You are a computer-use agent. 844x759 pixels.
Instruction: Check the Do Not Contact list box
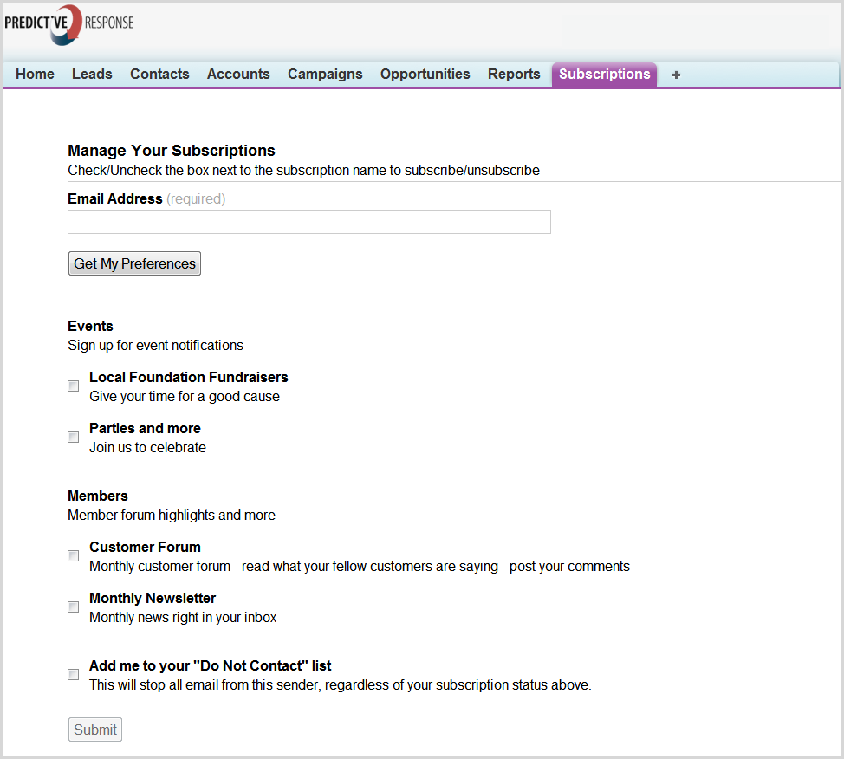click(74, 675)
